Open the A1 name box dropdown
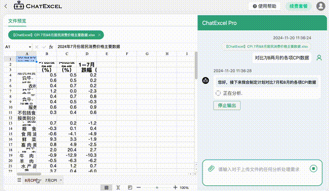 pos(30,47)
